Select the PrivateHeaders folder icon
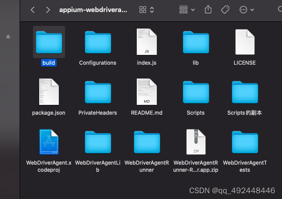The width and height of the screenshot is (282, 199). [x=98, y=92]
